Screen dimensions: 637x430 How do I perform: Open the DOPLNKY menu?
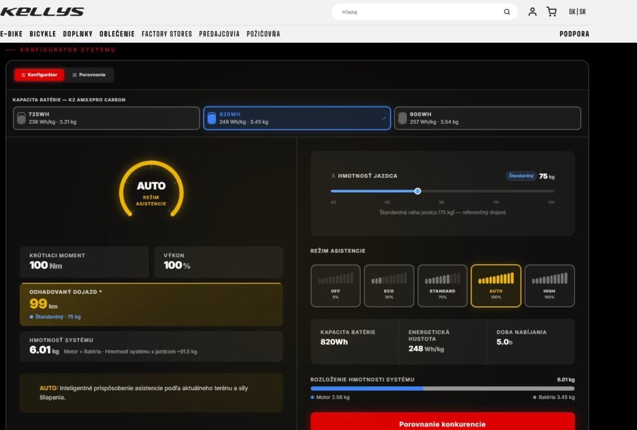tap(78, 34)
